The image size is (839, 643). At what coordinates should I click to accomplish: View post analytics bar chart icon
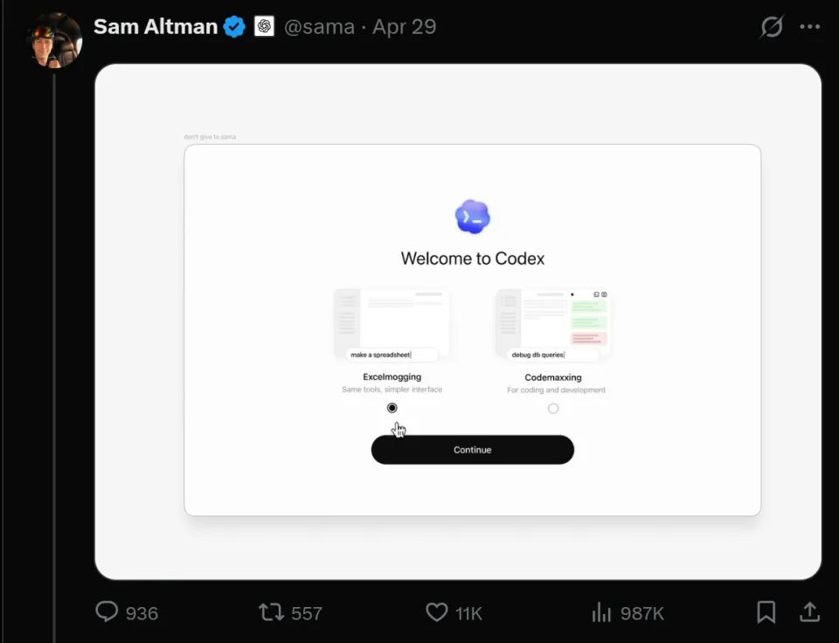point(601,612)
